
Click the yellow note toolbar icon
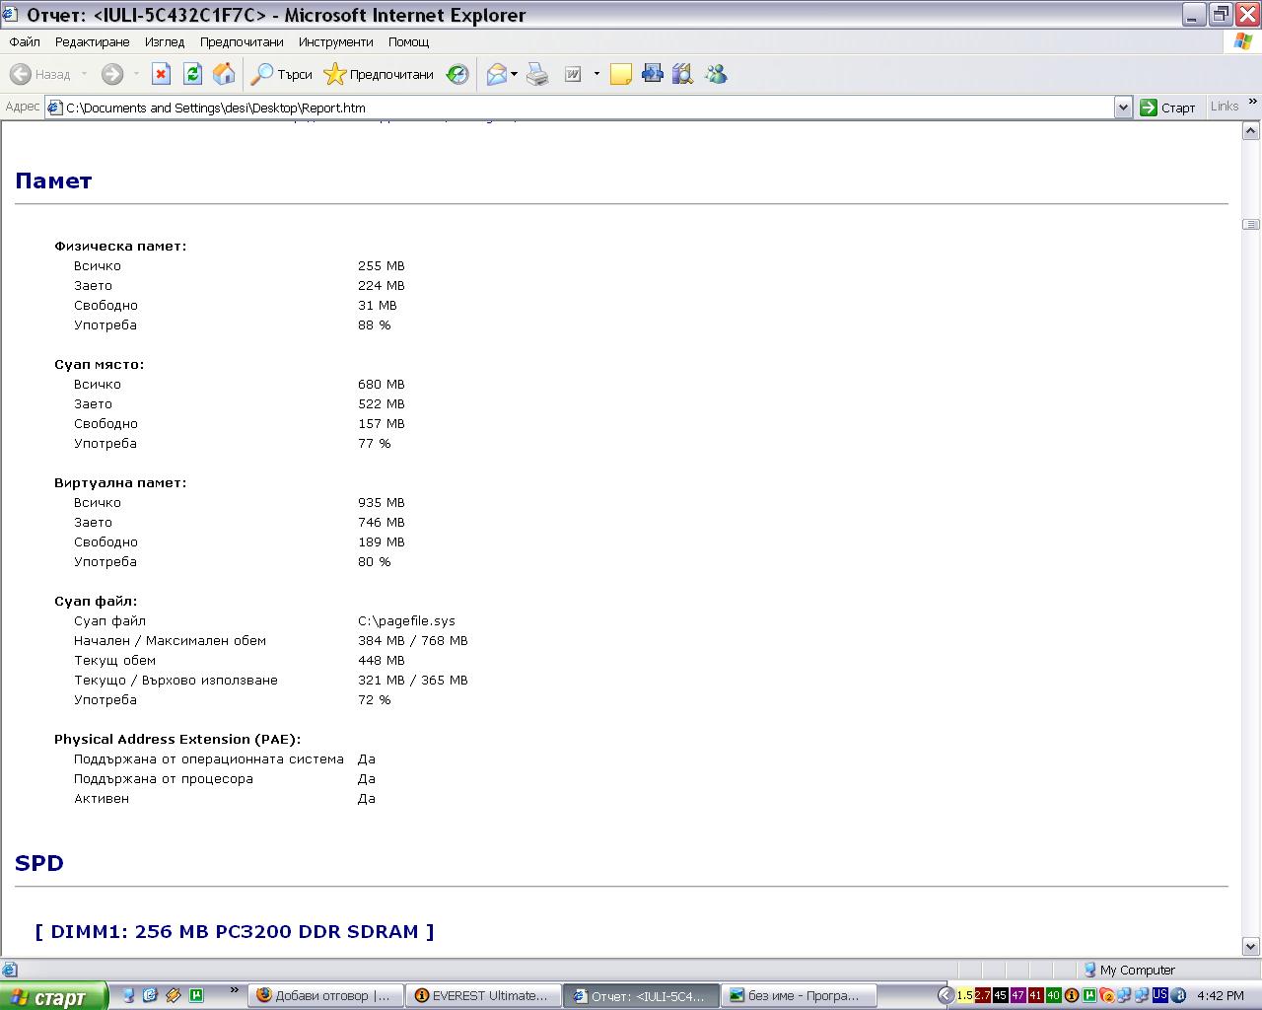[x=620, y=74]
